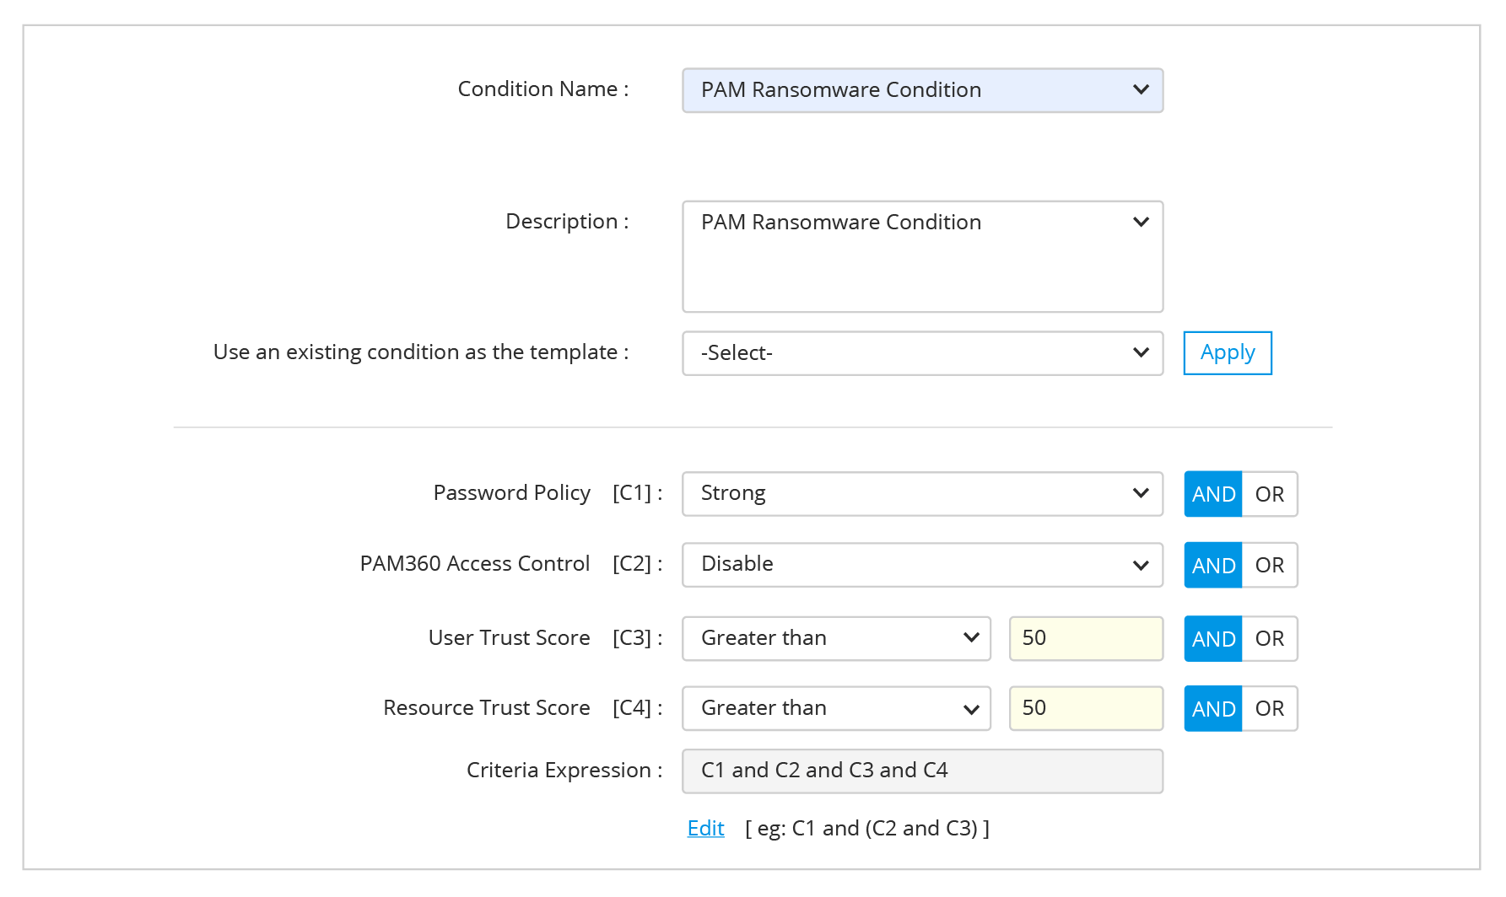Click the chevron icon on PAM360 Access Control
1506x897 pixels.
point(1141,565)
